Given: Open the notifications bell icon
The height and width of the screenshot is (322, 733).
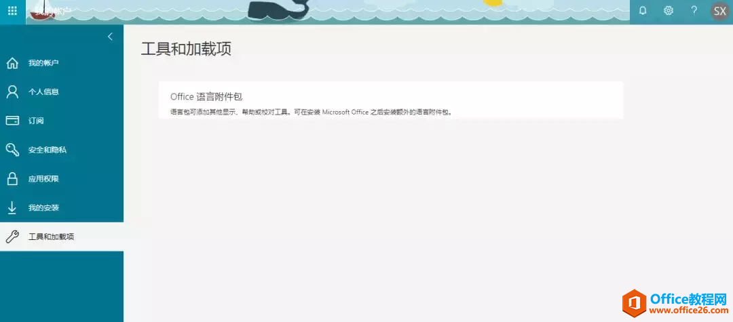Looking at the screenshot, I should point(643,11).
